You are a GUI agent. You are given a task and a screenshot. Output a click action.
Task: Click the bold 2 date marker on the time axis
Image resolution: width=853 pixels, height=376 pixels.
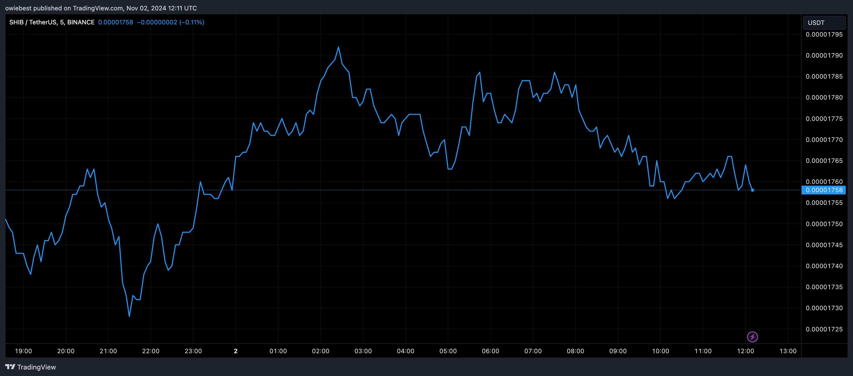pos(236,351)
